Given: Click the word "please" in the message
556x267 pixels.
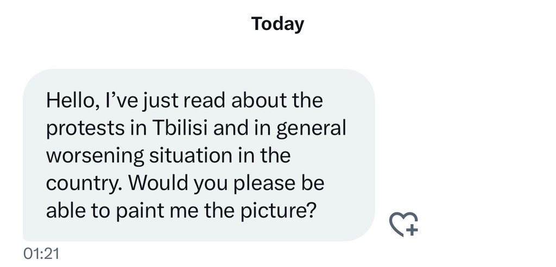Looking at the screenshot, I should coord(264,183).
